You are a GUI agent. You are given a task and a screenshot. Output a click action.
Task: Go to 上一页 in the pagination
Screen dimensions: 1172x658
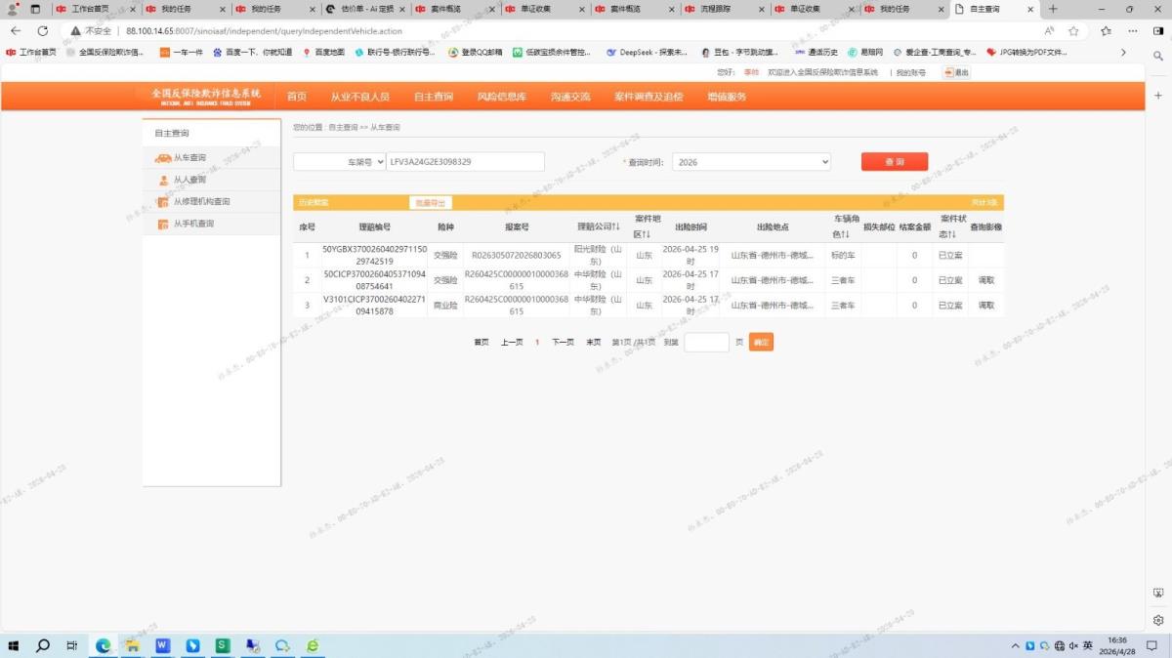coord(512,343)
